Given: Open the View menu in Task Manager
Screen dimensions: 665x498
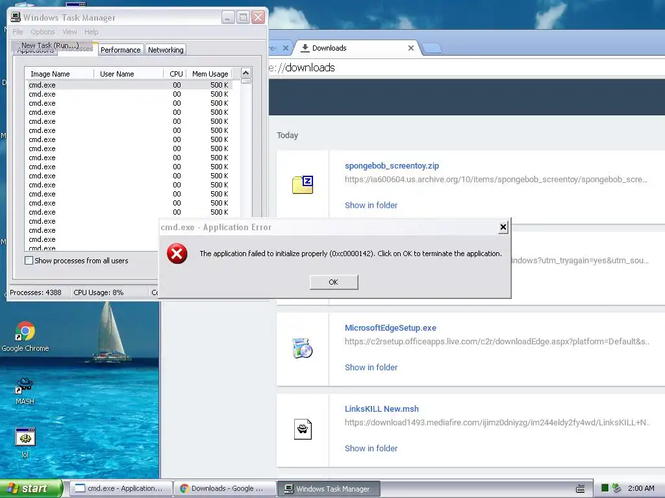Looking at the screenshot, I should pos(69,32).
